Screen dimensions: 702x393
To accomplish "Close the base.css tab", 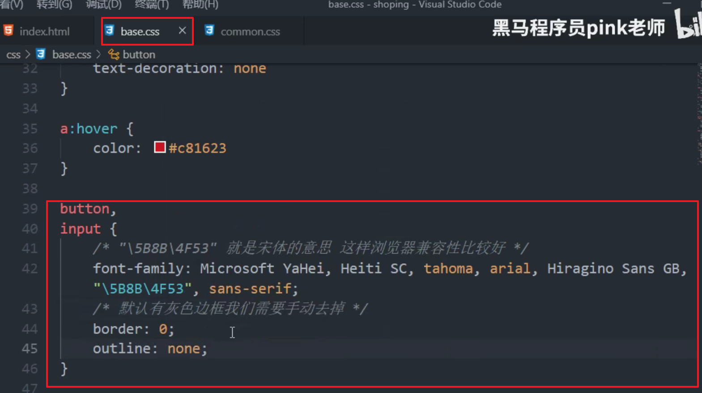I will pyautogui.click(x=182, y=30).
